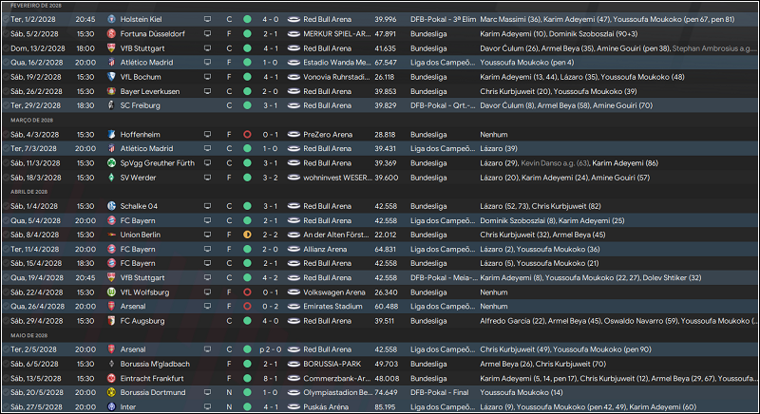Click the TV icon in the Inter row
This screenshot has height=414, width=760.
[x=207, y=407]
